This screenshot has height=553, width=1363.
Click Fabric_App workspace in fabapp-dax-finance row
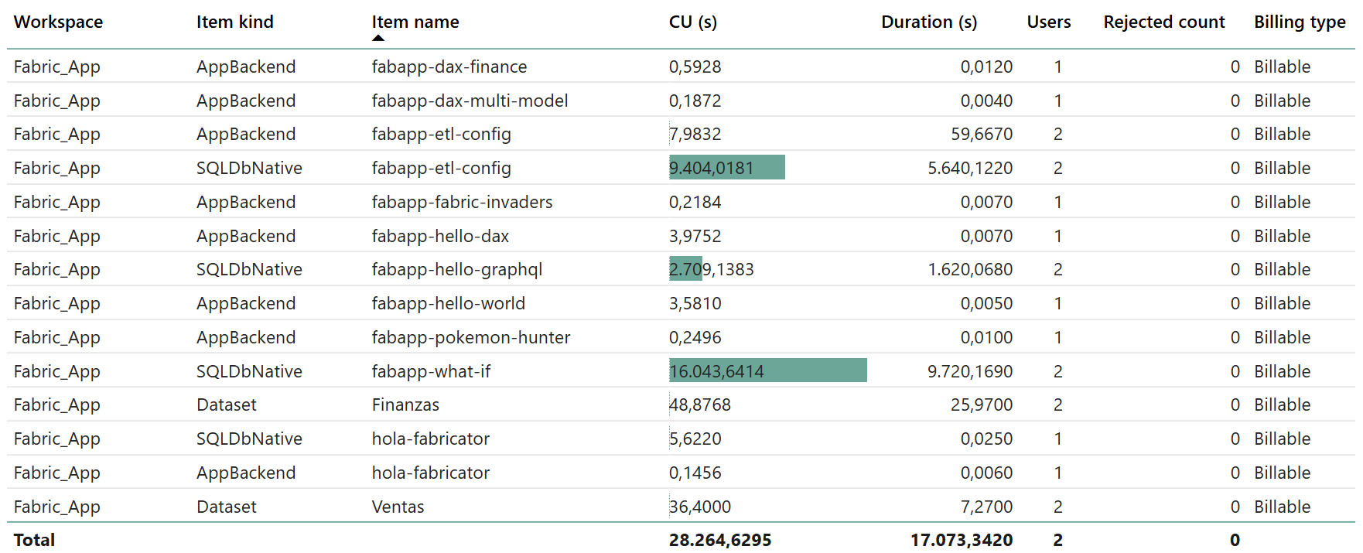pos(57,67)
